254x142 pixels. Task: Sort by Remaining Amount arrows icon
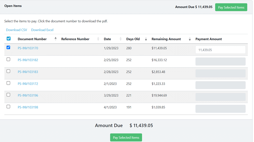click(190, 39)
